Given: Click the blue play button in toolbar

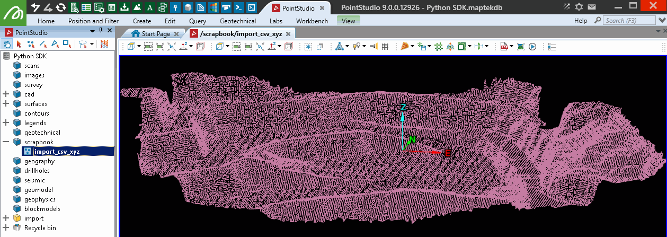Looking at the screenshot, I should (532, 47).
